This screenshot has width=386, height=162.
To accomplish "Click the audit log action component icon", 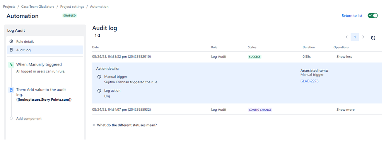I will [11, 90].
